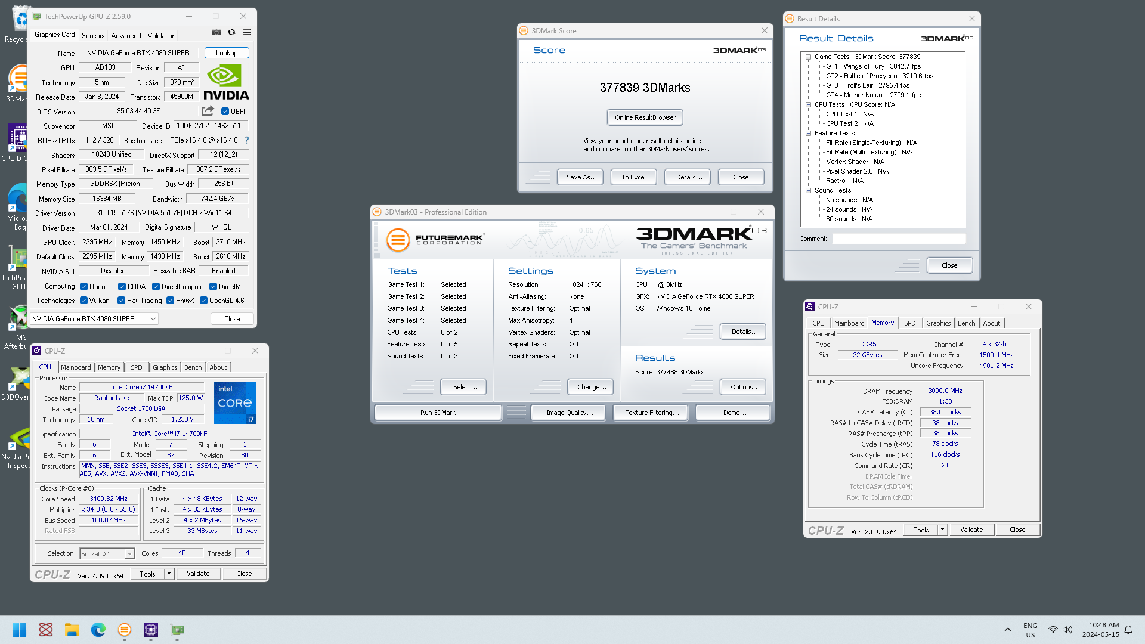Toggle the PhysX checkbox
The height and width of the screenshot is (644, 1145).
(x=171, y=301)
